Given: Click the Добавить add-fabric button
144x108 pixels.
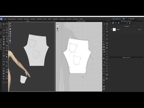Looking at the screenshot, I should pos(127,26).
